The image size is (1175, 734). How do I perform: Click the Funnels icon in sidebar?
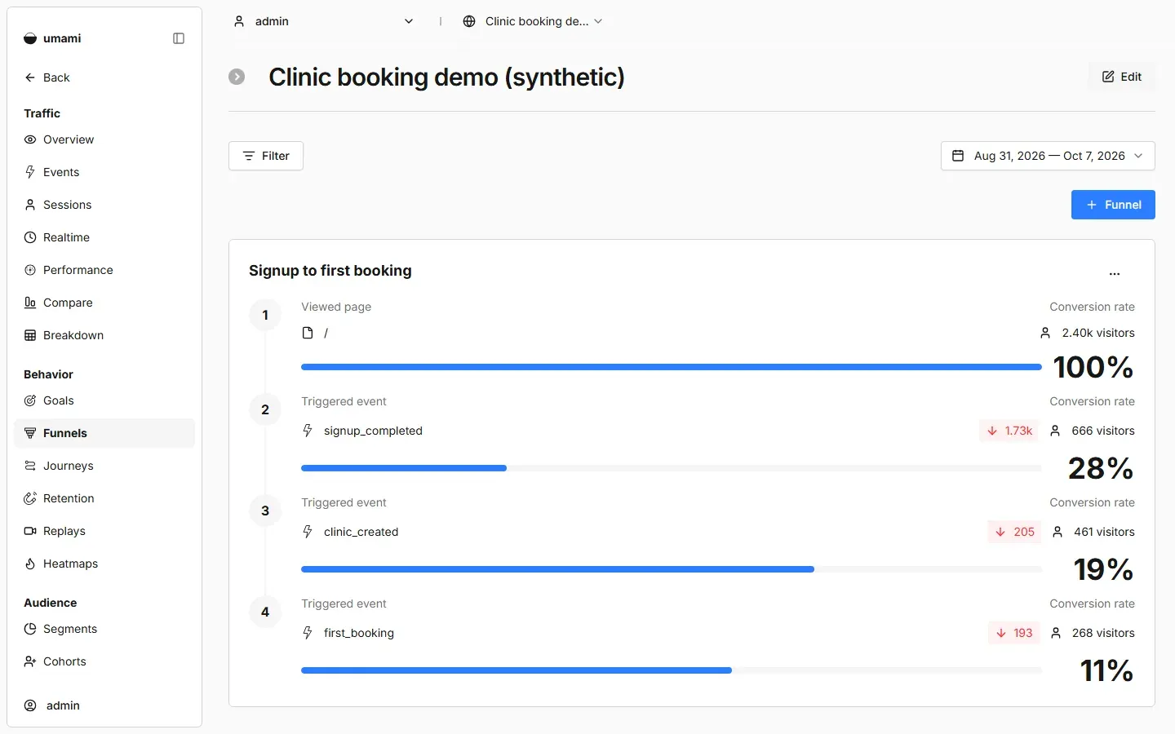coord(30,433)
